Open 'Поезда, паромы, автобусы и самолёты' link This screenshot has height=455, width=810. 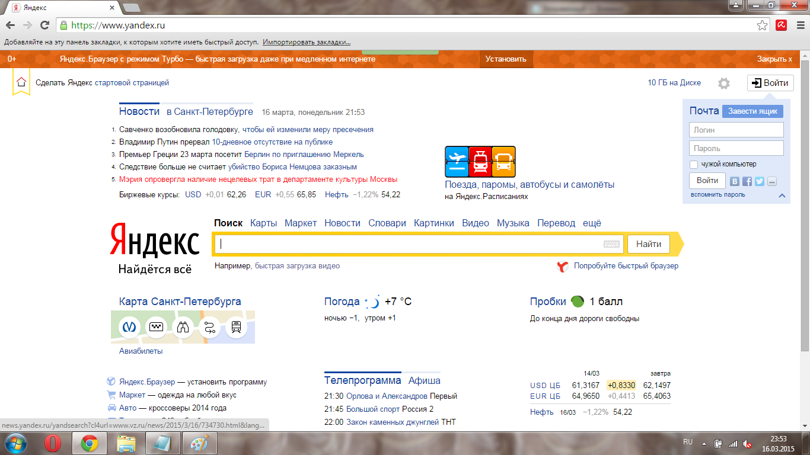coord(530,185)
